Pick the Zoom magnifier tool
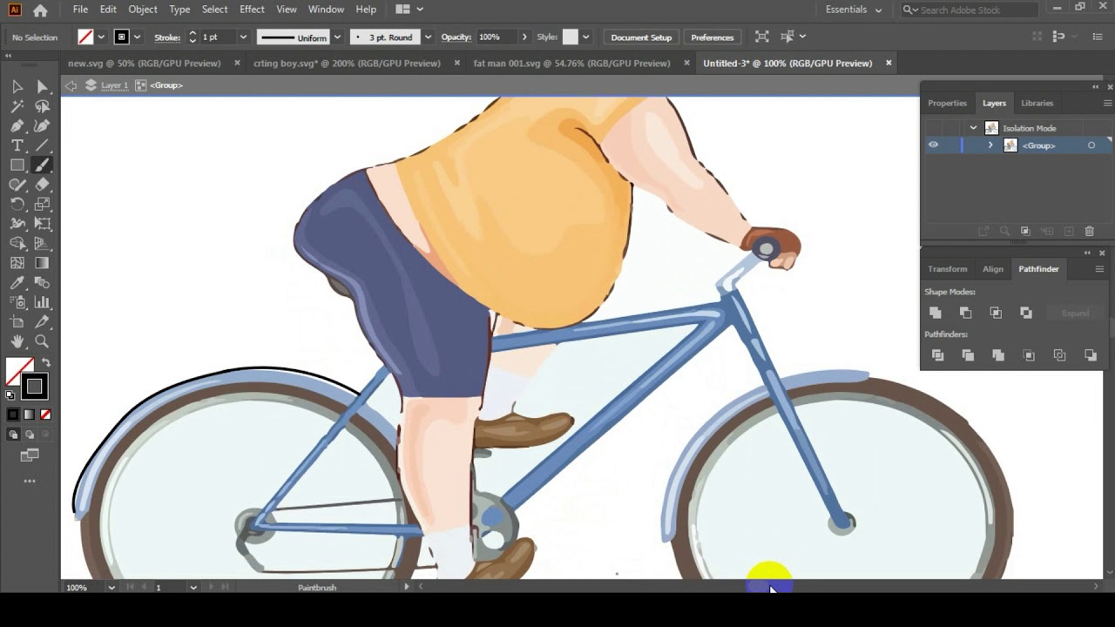Image resolution: width=1115 pixels, height=627 pixels. pyautogui.click(x=42, y=341)
